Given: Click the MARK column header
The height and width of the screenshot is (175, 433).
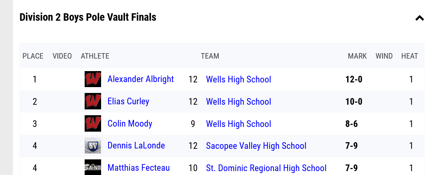Looking at the screenshot, I should (357, 56).
